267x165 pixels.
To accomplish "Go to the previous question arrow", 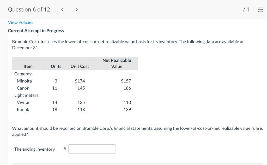I will coord(62,10).
